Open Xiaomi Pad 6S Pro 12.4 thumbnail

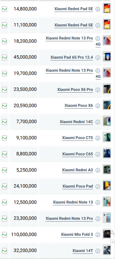[x=107, y=57]
